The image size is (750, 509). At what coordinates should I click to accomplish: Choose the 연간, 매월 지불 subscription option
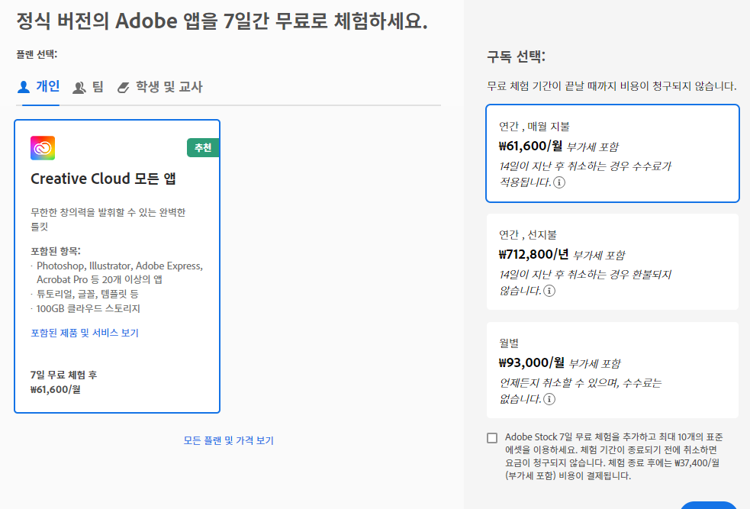coord(612,153)
